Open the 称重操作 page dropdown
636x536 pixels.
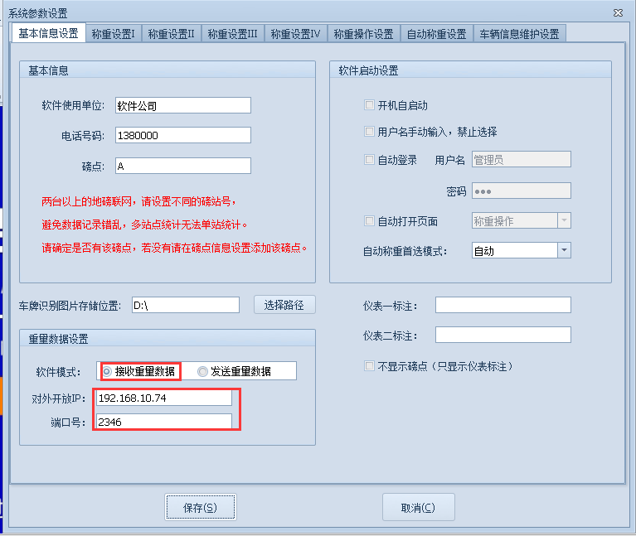pos(564,221)
